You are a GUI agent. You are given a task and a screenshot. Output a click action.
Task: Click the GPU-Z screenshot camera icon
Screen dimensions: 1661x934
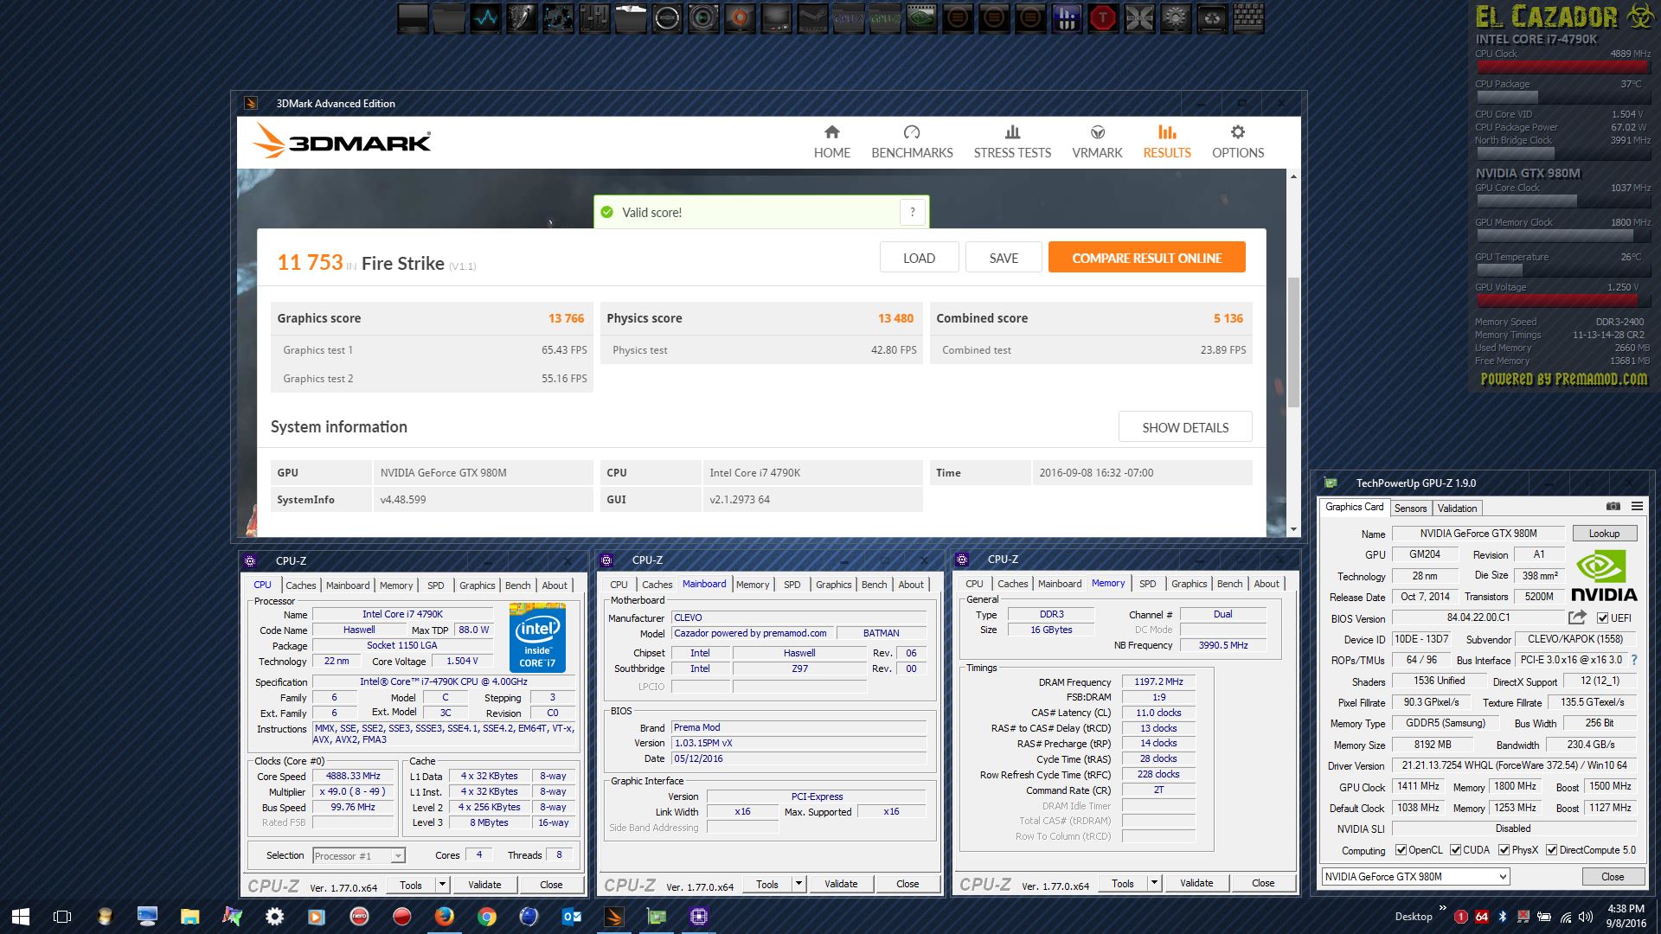tap(1613, 507)
